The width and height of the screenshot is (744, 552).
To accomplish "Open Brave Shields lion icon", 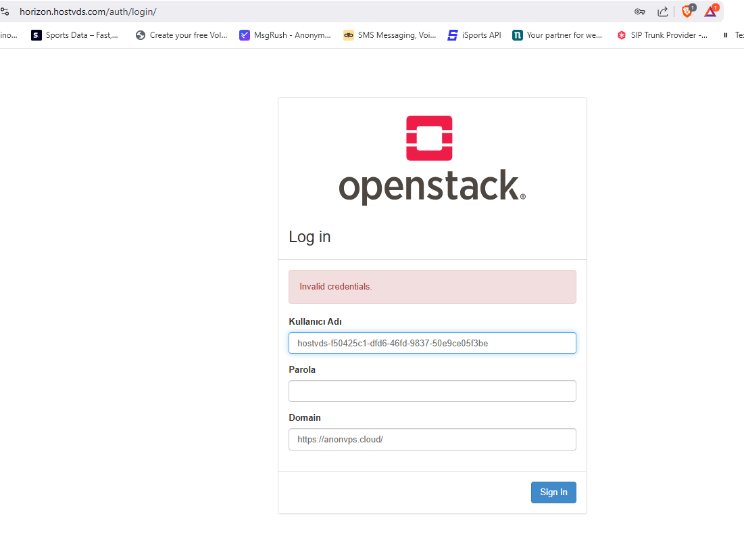I will (x=687, y=11).
